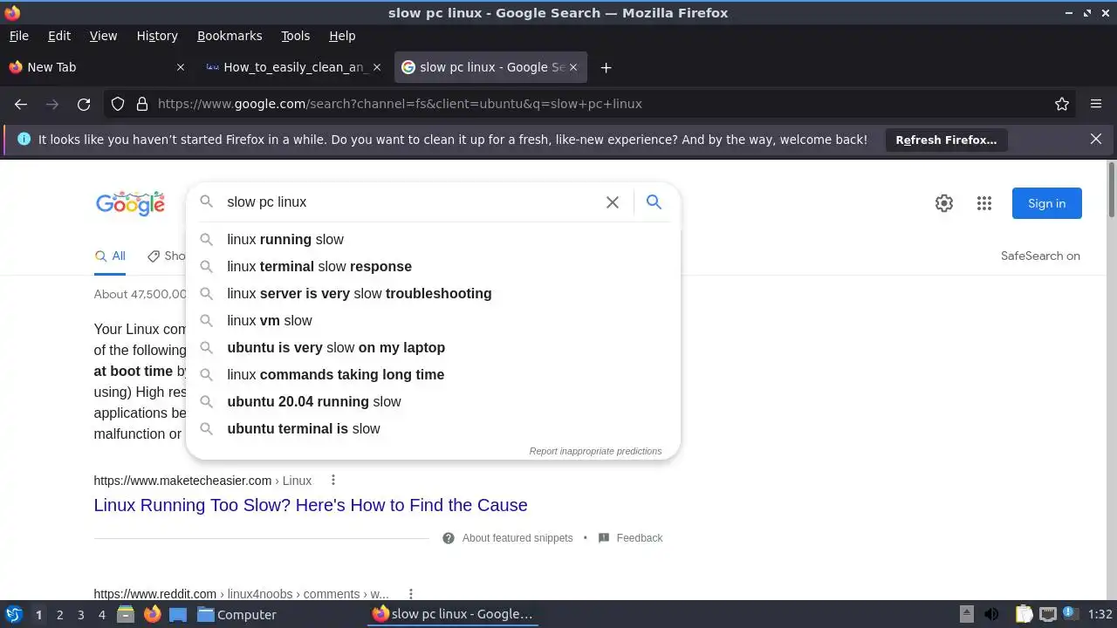This screenshot has width=1117, height=628.
Task: Click About featured snippets link
Action: pos(517,538)
